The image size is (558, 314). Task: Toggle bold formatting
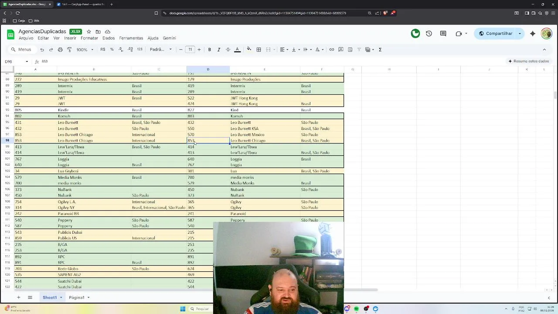pyautogui.click(x=209, y=50)
